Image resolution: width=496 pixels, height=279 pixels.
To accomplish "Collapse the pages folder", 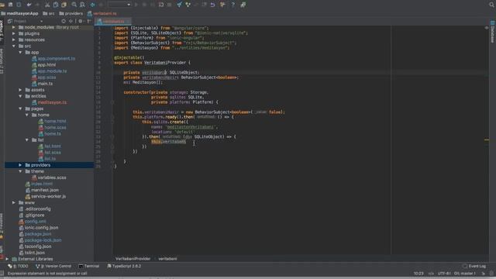I will (x=21, y=108).
